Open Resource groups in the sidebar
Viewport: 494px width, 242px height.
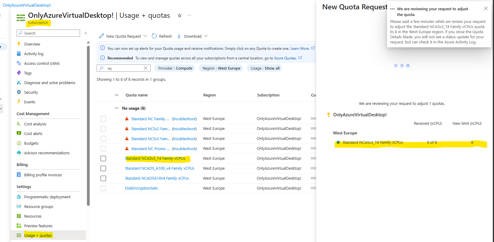click(39, 206)
